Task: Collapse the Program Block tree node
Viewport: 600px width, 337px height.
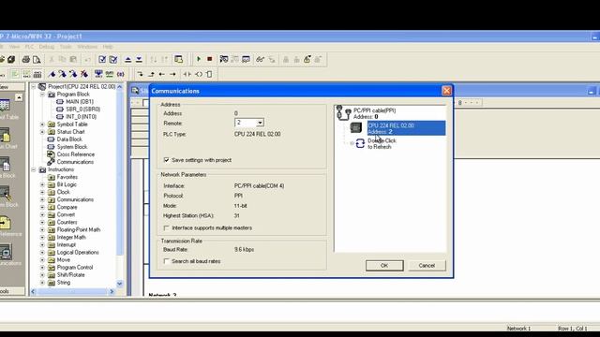Action: 42,94
